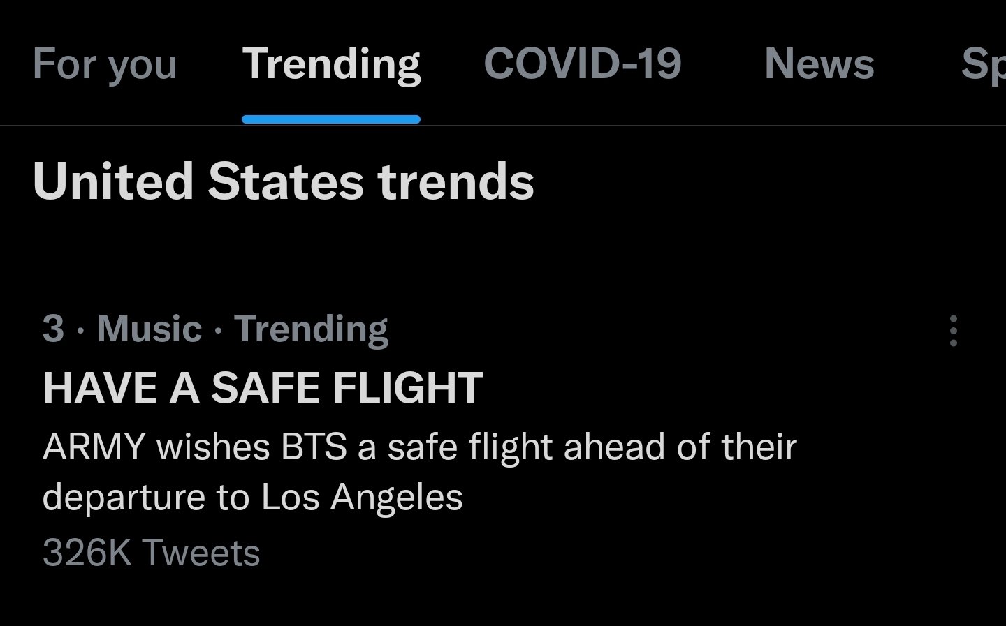Image resolution: width=1006 pixels, height=626 pixels.
Task: Click the blue underline beneath Trending
Action: click(x=331, y=119)
